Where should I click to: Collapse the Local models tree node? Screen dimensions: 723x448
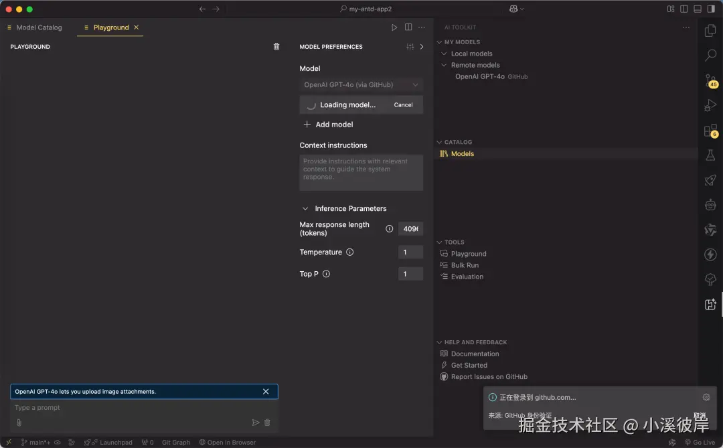(x=444, y=54)
